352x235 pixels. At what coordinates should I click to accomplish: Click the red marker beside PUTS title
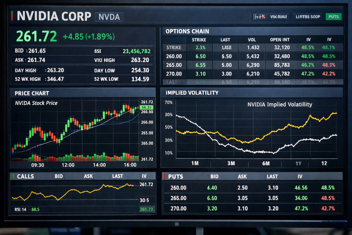[165, 177]
